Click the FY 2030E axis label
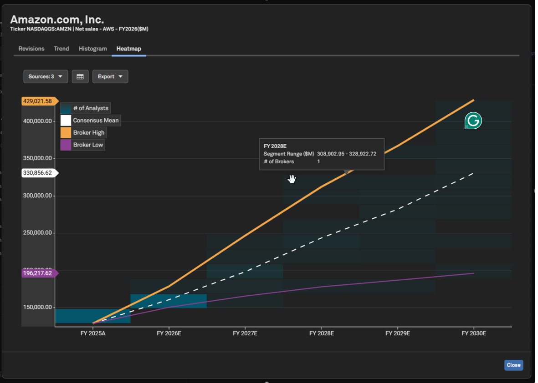The height and width of the screenshot is (383, 538). (x=474, y=333)
